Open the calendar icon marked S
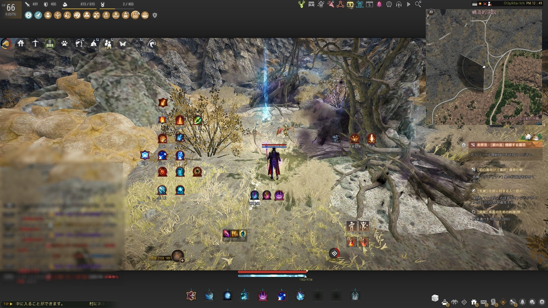The image size is (548, 308). coord(369,4)
